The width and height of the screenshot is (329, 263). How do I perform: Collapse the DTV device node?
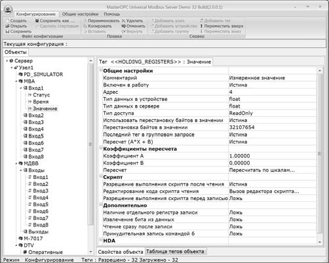16,245
